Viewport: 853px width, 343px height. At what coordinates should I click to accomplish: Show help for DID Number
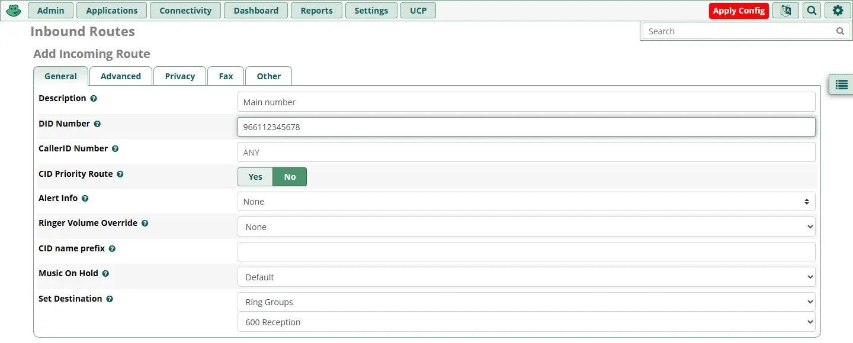click(x=97, y=124)
